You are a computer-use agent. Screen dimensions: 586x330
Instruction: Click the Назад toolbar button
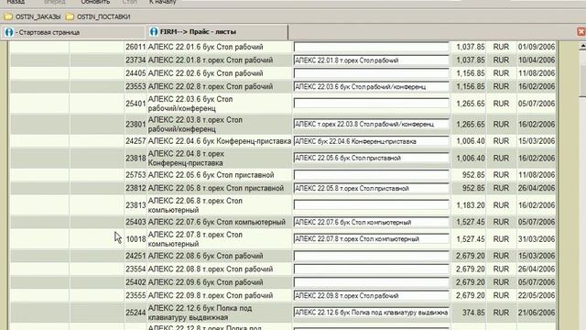coord(16,2)
